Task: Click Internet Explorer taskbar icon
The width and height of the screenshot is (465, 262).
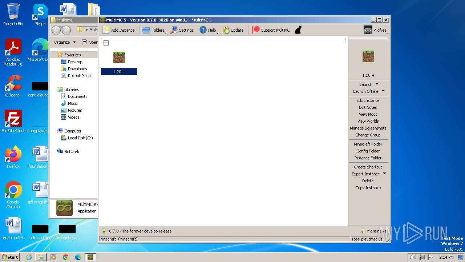Action: (29, 257)
